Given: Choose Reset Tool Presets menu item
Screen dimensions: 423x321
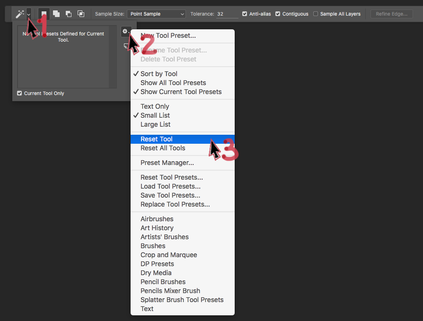Looking at the screenshot, I should (x=183, y=177).
